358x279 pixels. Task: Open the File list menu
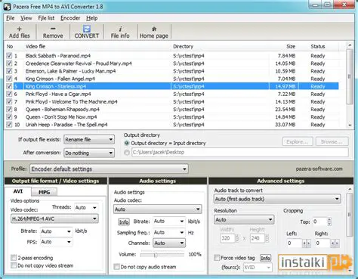pyautogui.click(x=46, y=18)
